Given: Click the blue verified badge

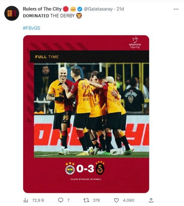Looking at the screenshot, I should click(80, 9).
